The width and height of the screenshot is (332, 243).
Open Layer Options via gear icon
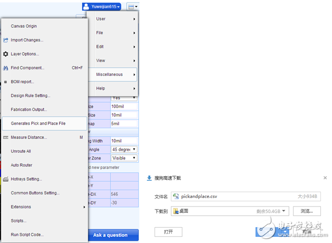point(6,54)
